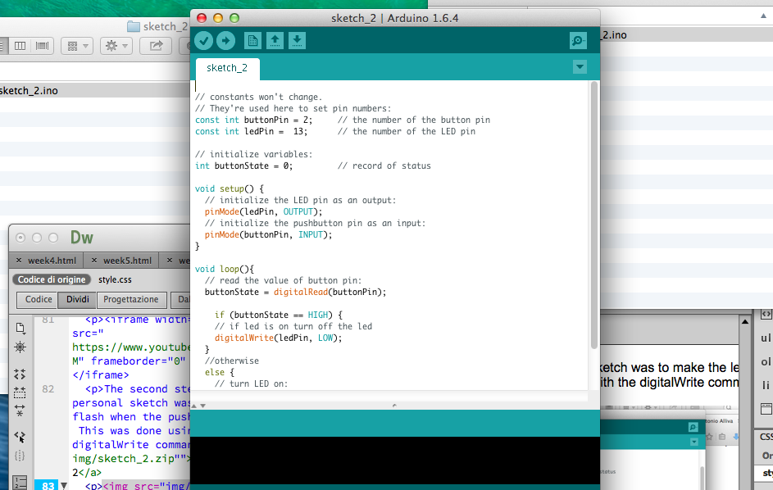Switch Finder to Cover Flow view

(x=43, y=46)
